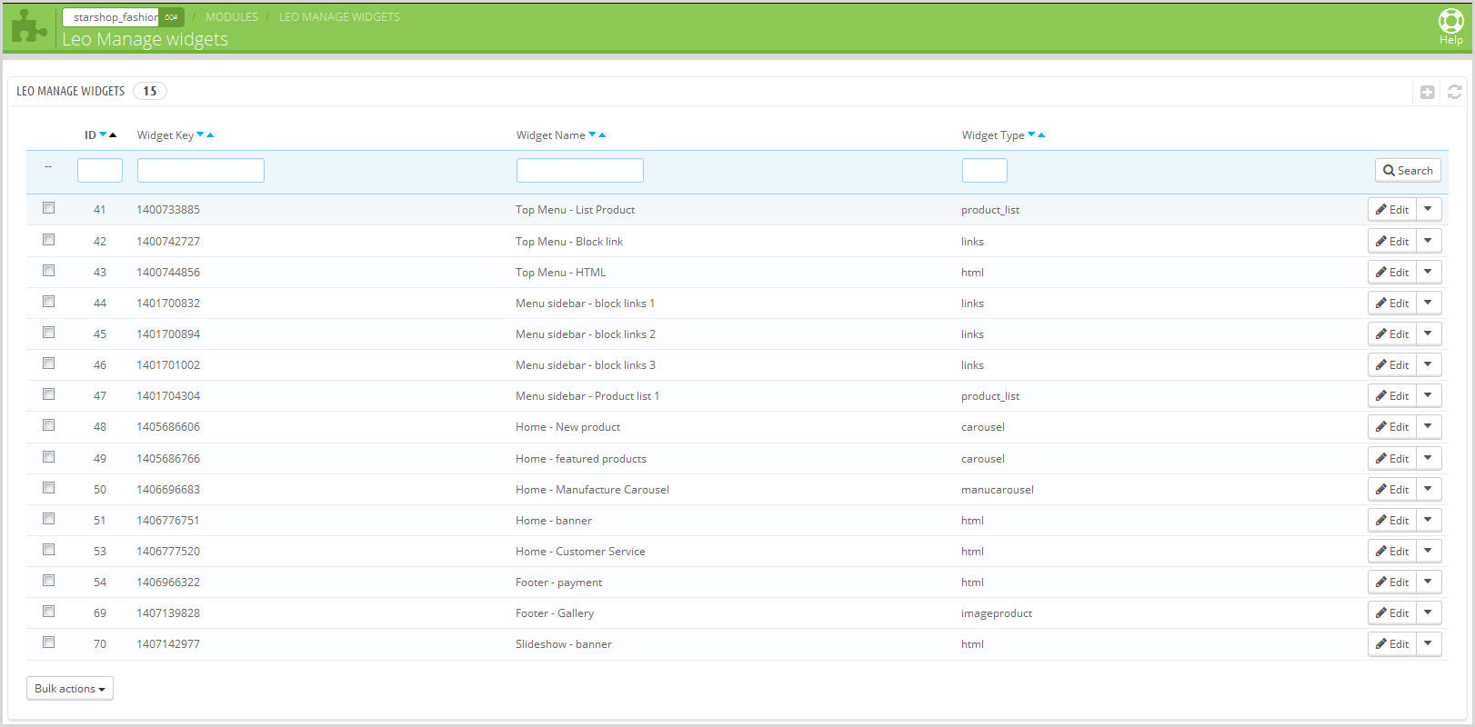Click the Search button
The width and height of the screenshot is (1475, 727).
(1408, 170)
